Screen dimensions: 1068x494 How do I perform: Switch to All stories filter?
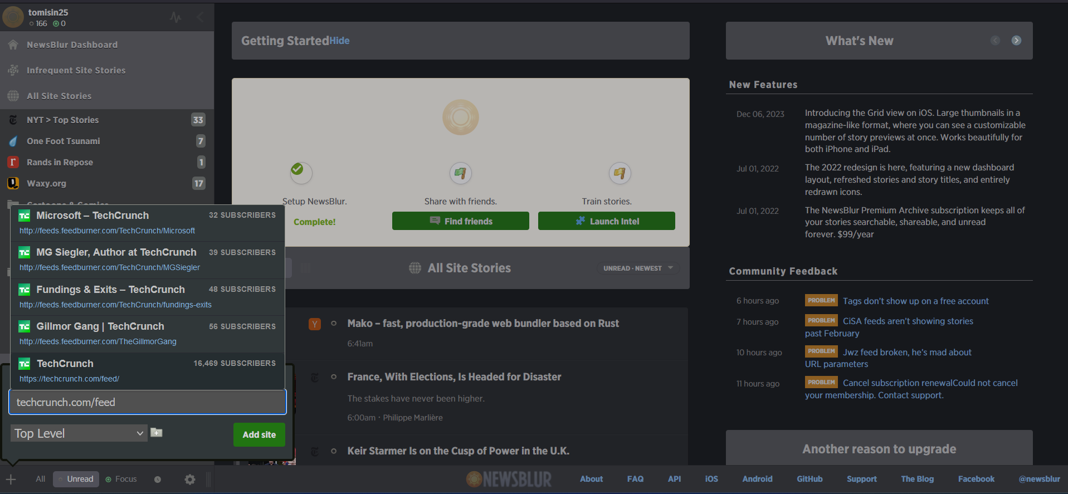click(x=40, y=479)
